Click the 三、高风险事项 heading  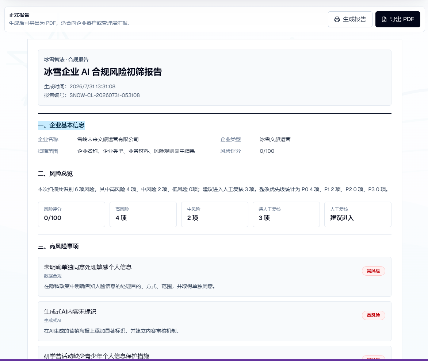(x=58, y=246)
